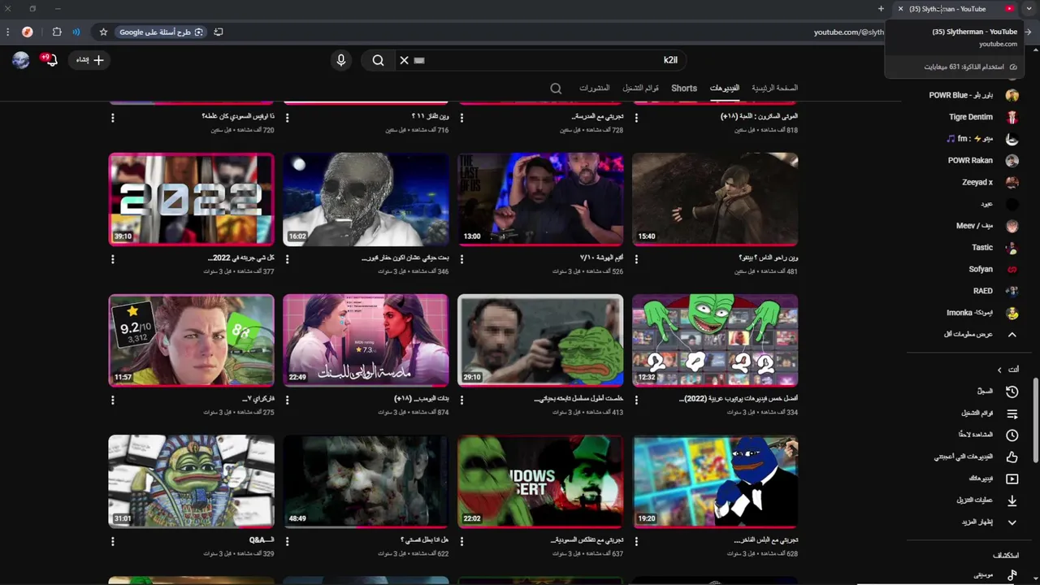This screenshot has height=585, width=1040.
Task: Bookmark this page with the star icon
Action: click(x=103, y=32)
